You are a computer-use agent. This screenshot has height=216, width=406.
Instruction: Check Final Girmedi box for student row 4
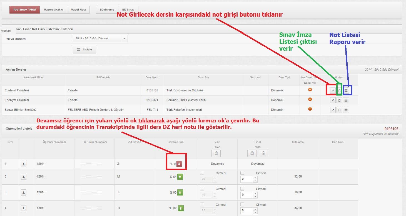242,204
